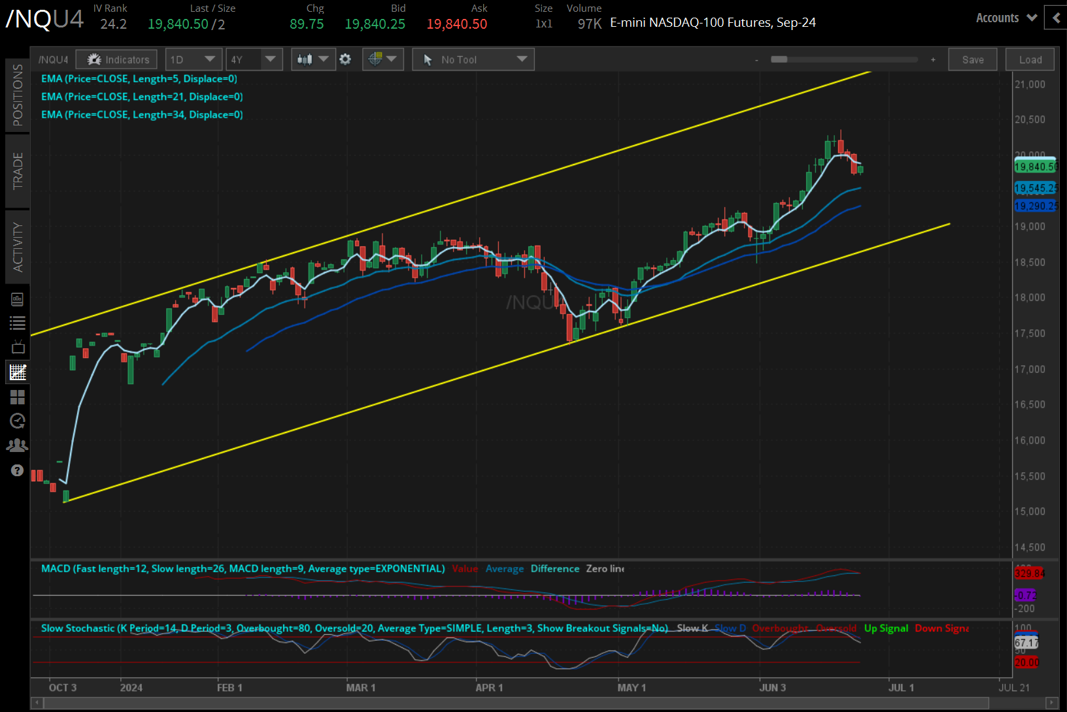Image resolution: width=1067 pixels, height=712 pixels.
Task: Open the quote details book icon in sidebar
Action: tap(18, 299)
